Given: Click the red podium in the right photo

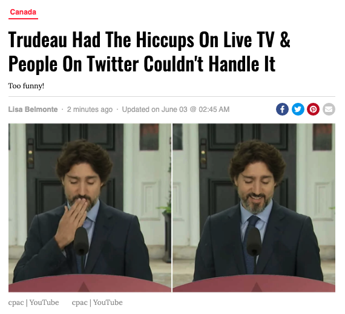Looking at the screenshot, I should point(254,284).
